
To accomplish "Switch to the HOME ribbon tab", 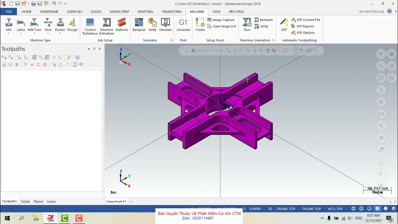I will (27, 12).
